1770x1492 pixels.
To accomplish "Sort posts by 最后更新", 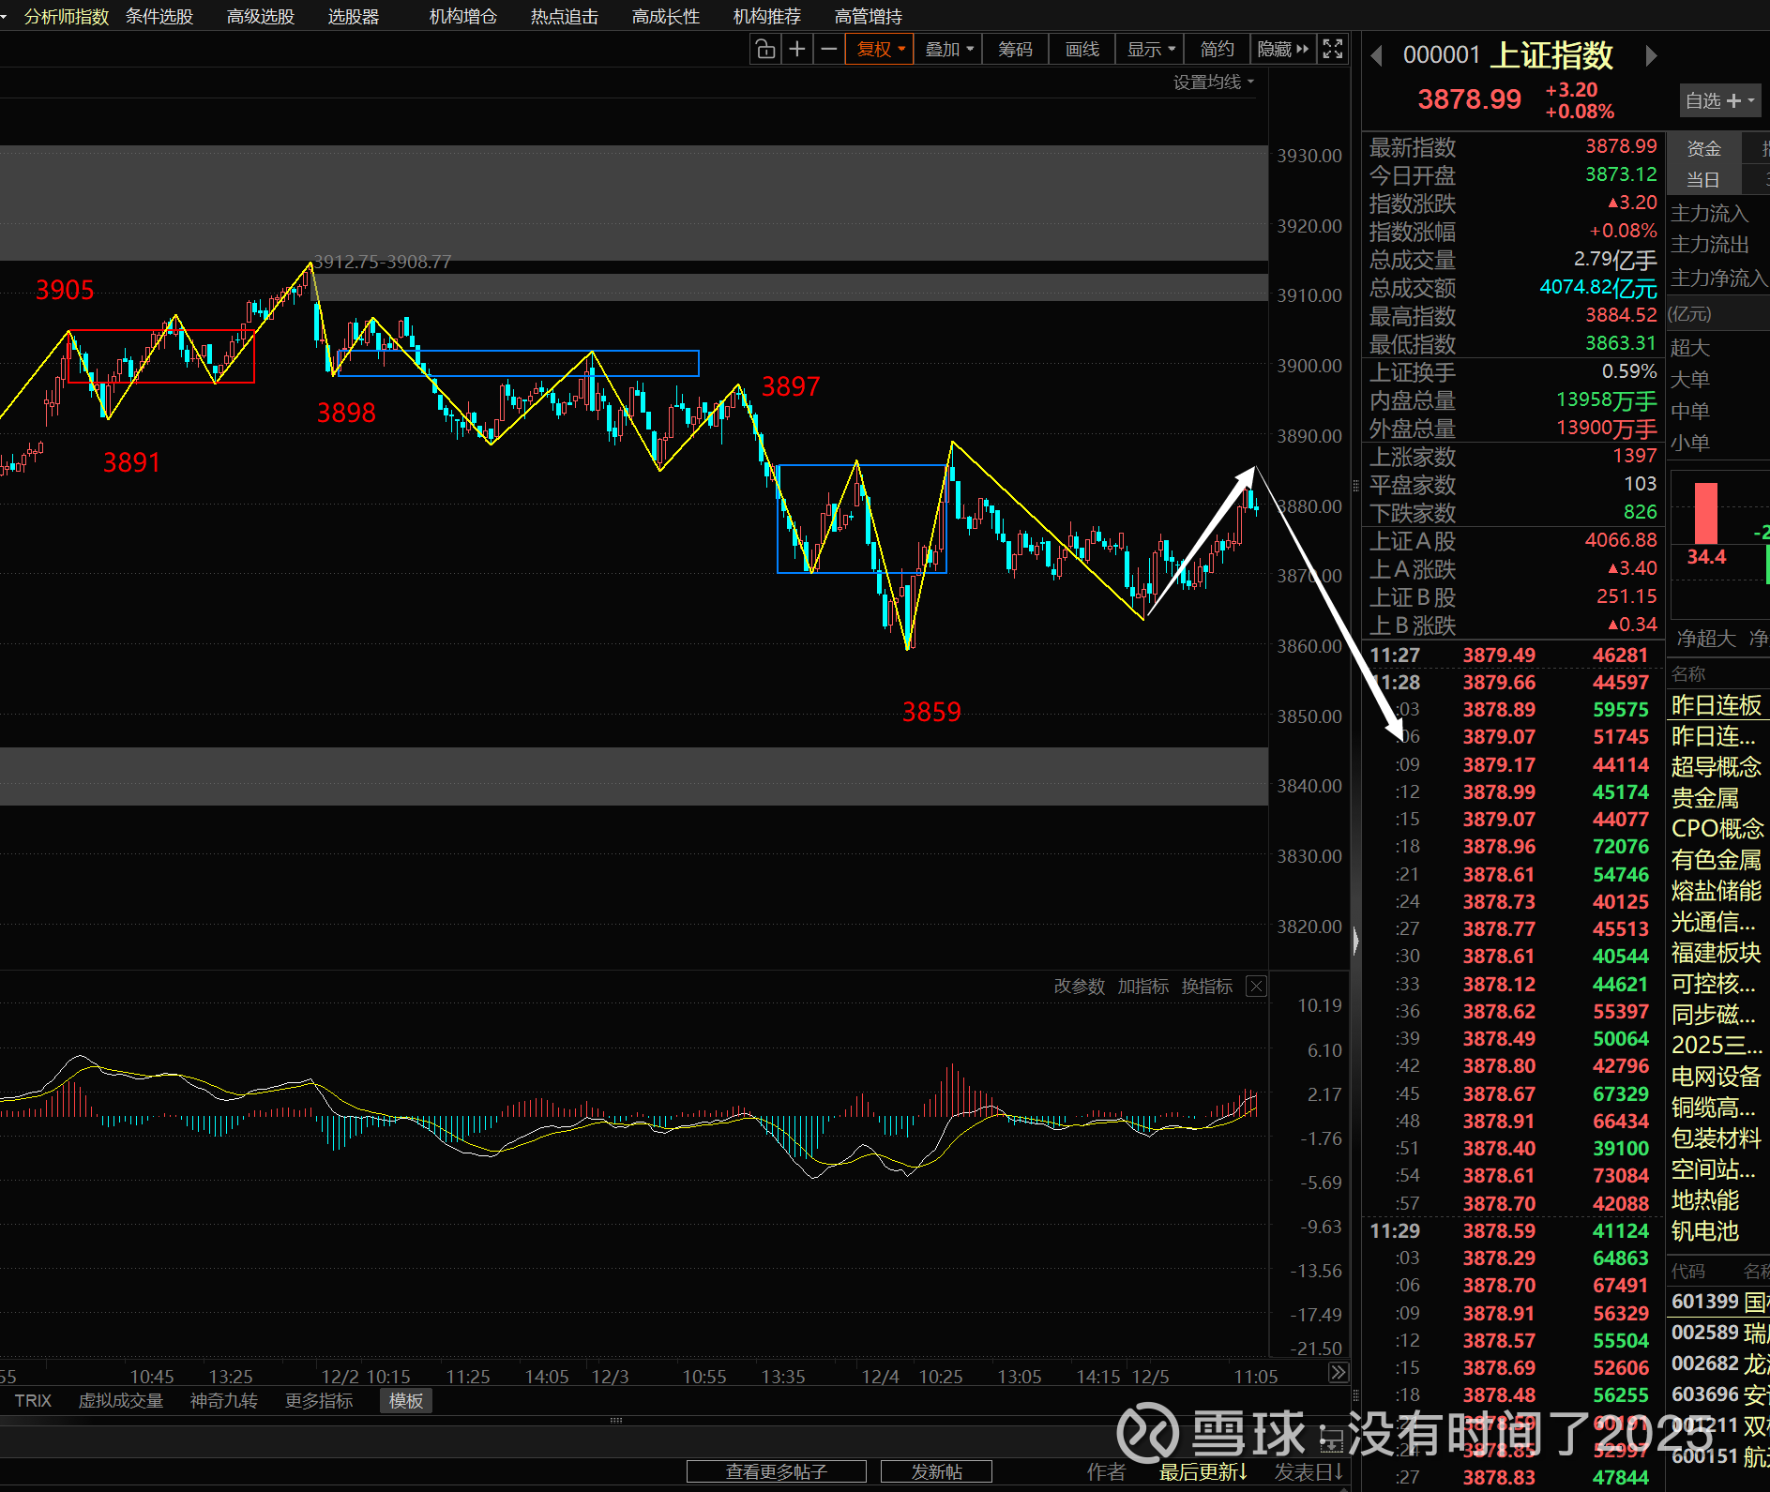I will (x=1203, y=1471).
